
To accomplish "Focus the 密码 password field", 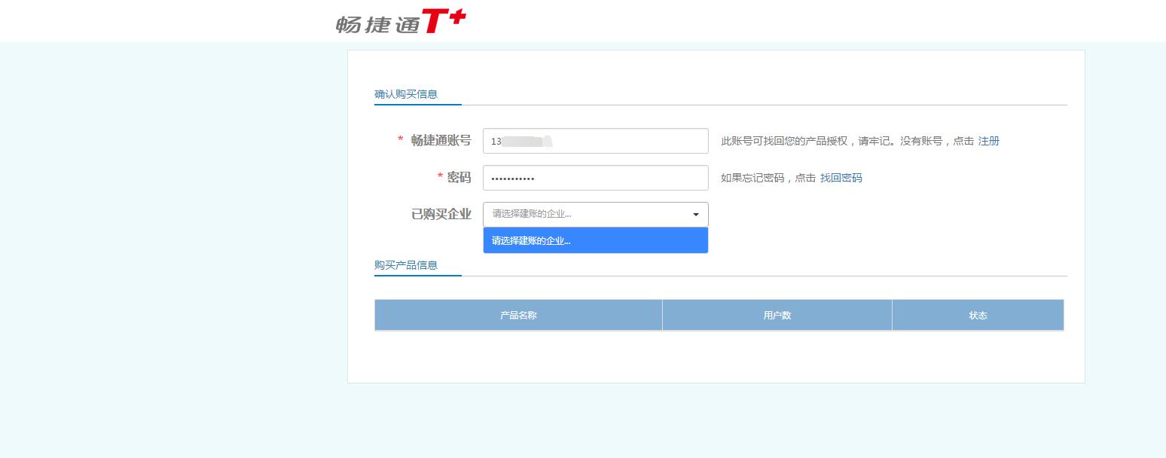I will (x=596, y=178).
